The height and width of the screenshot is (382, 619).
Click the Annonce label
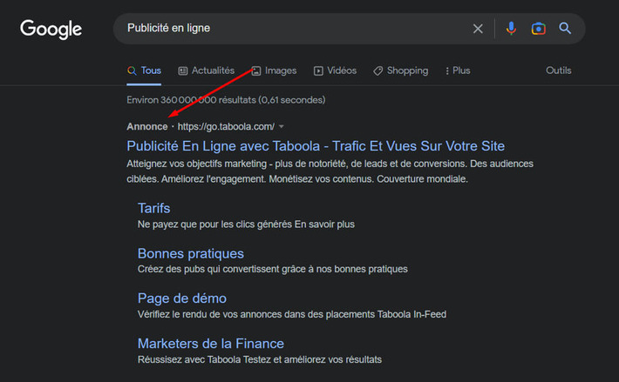click(147, 126)
